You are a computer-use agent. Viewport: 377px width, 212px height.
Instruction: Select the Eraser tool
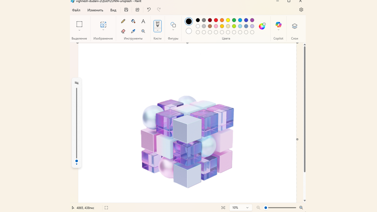(123, 31)
